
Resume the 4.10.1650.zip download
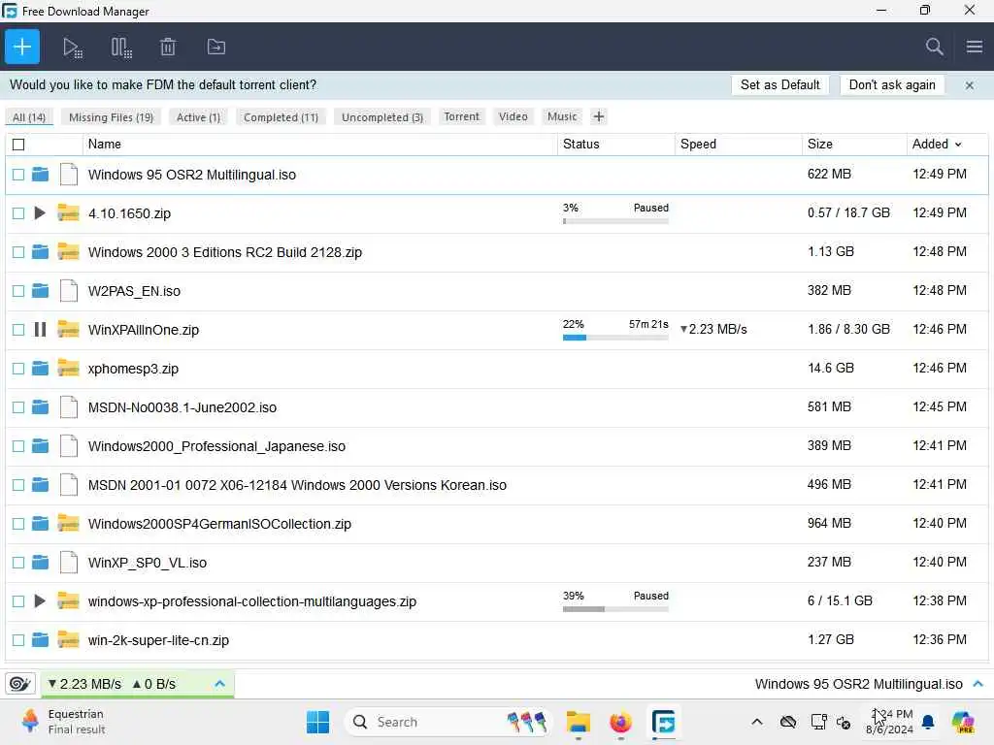click(39, 212)
